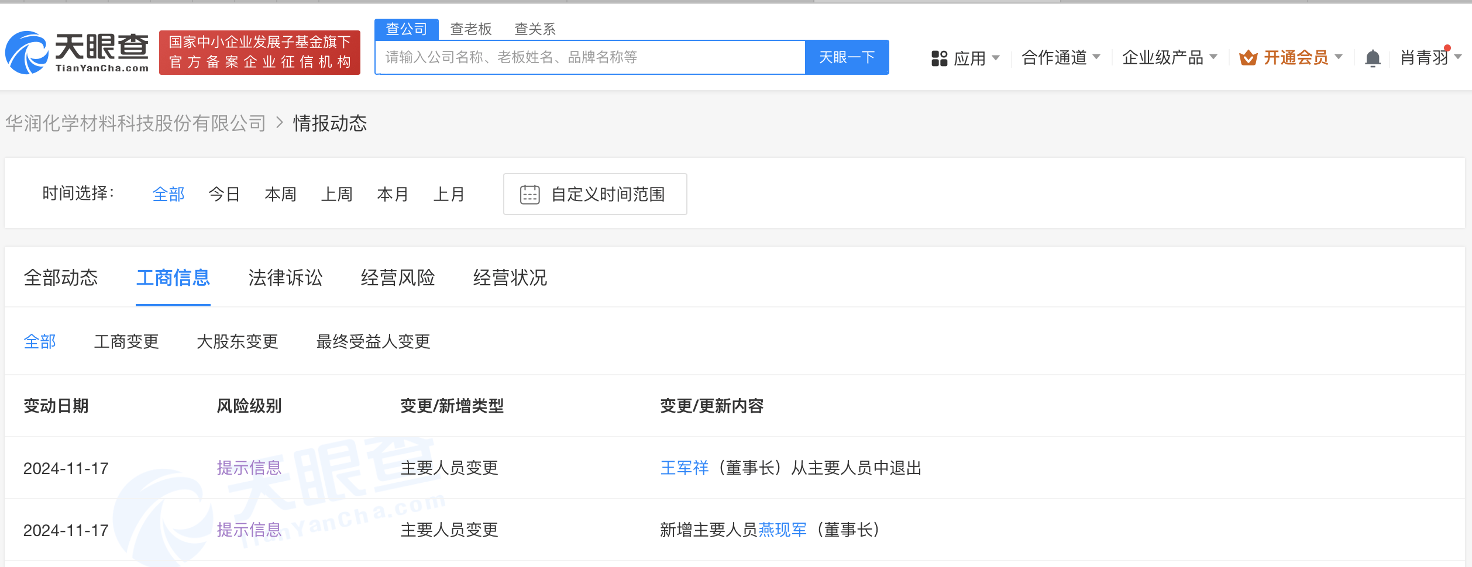Image resolution: width=1472 pixels, height=567 pixels.
Task: Click the 2024-11-17 date in 燕现军 row
Action: pos(66,530)
